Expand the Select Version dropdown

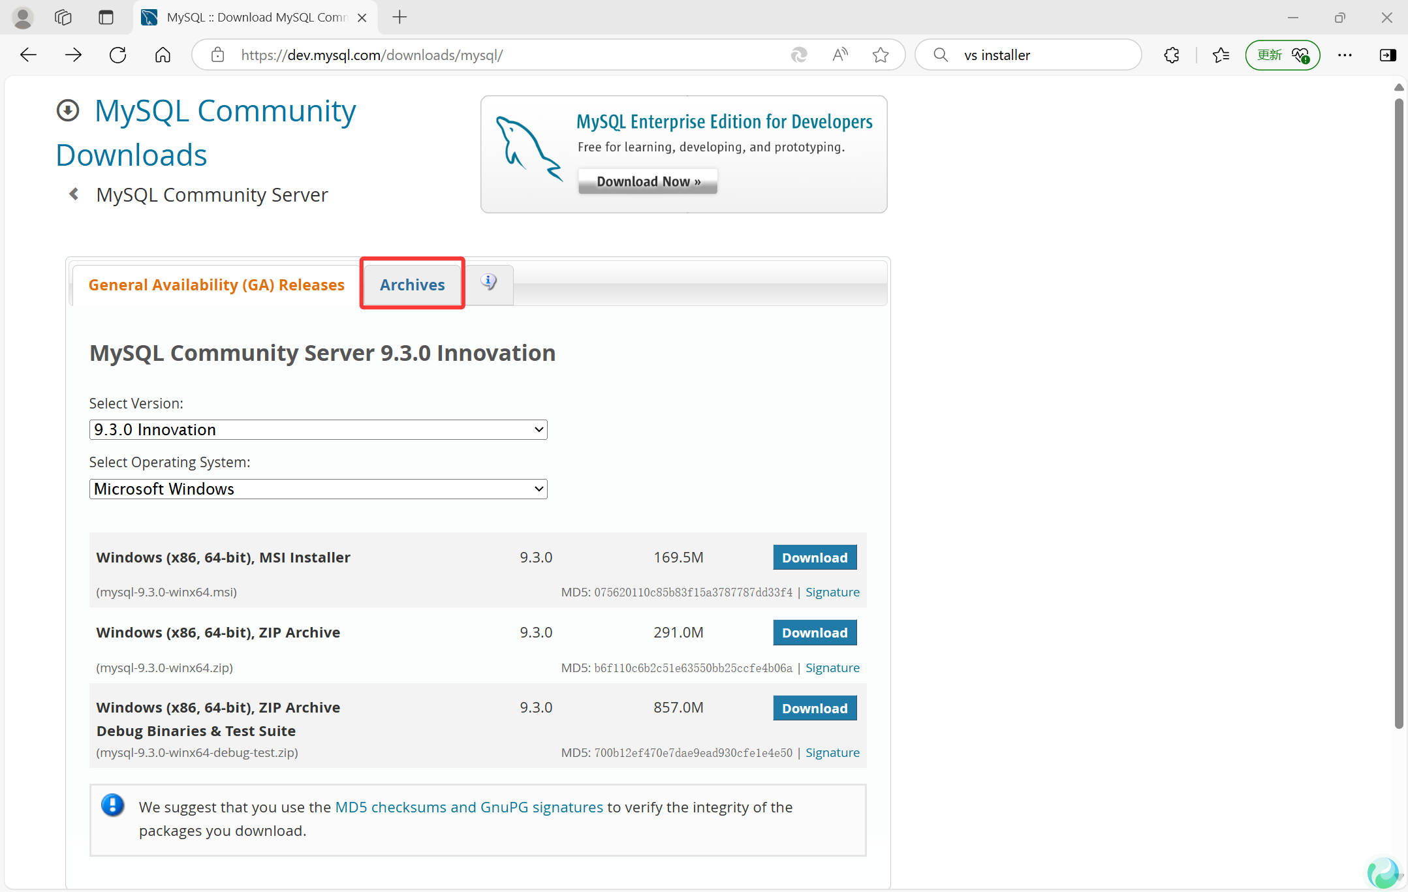tap(318, 429)
